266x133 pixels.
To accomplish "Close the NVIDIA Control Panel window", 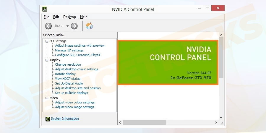I will [x=218, y=8].
